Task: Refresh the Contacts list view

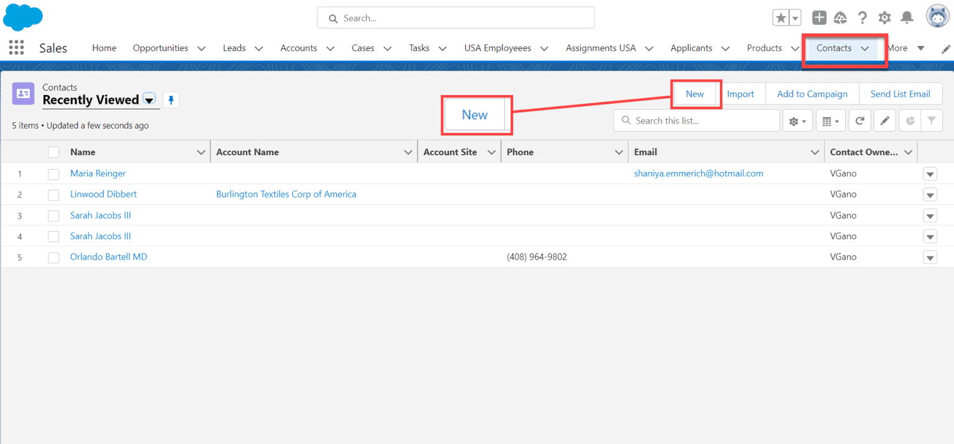Action: tap(860, 120)
